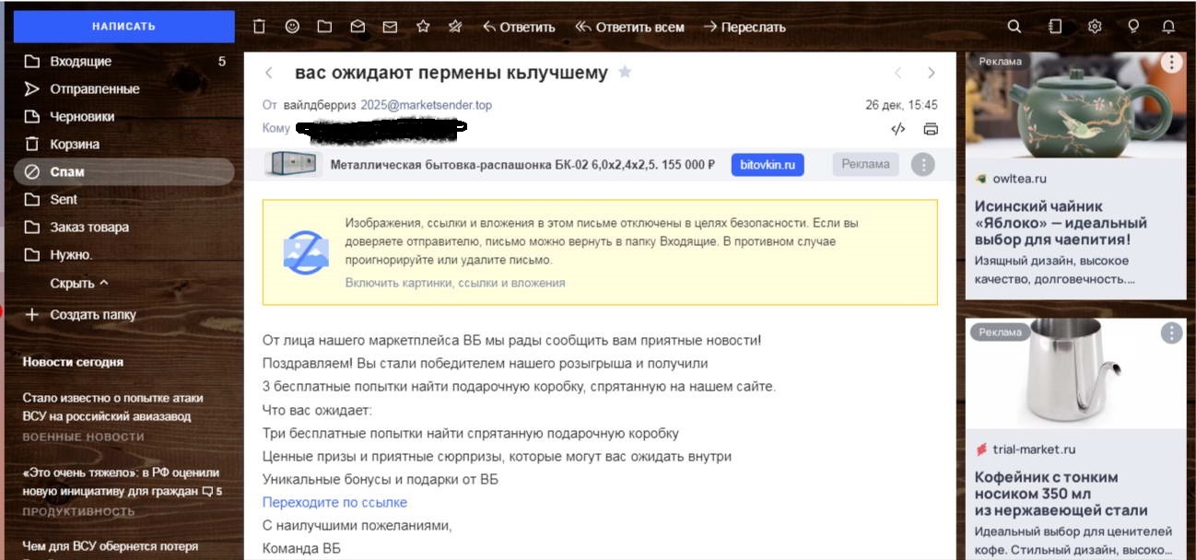
Task: Click the notifications bell icon
Action: (x=1168, y=27)
